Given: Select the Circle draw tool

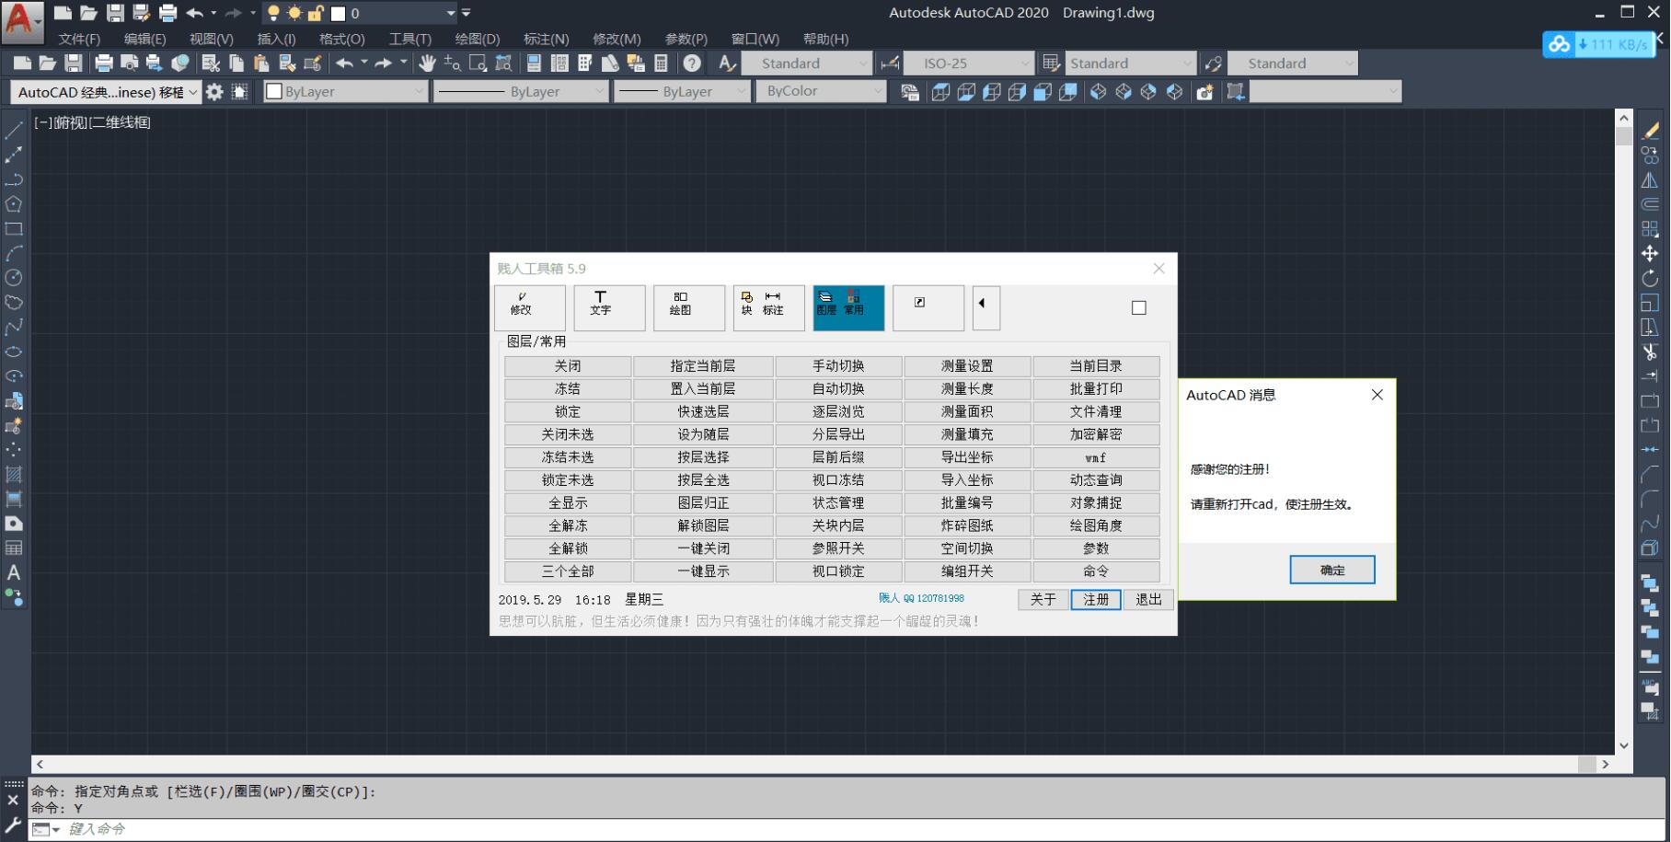Looking at the screenshot, I should tap(14, 278).
